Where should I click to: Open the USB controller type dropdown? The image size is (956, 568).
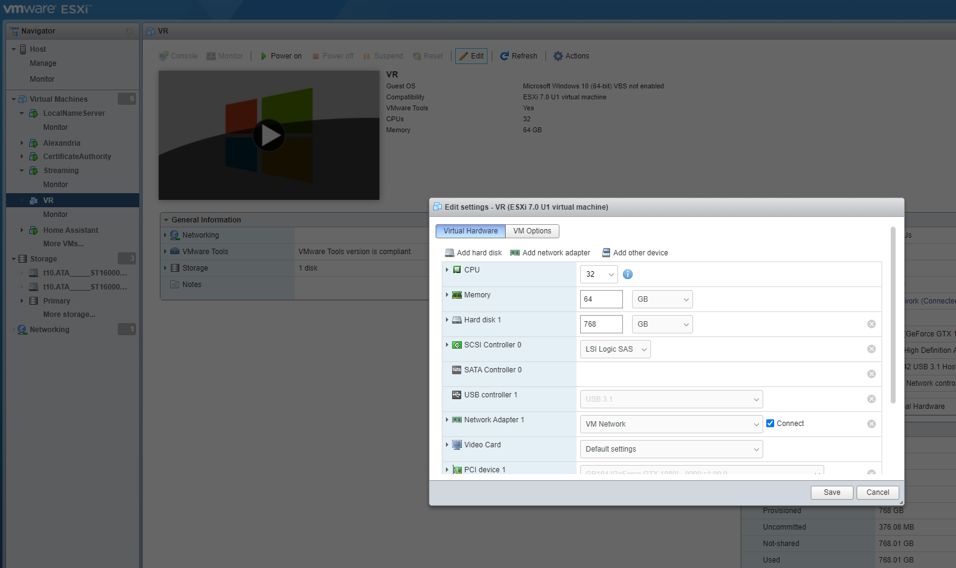[672, 399]
